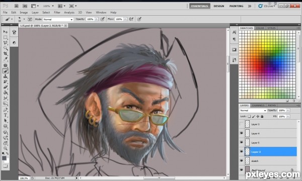
Task: Select the Zoom tool
Action: click(x=6, y=148)
